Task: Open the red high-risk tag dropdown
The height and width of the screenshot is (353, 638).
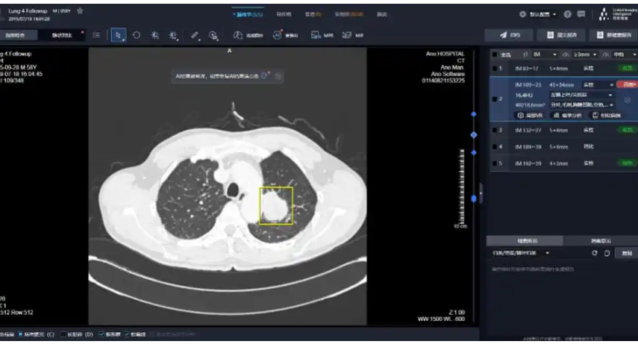Action: click(627, 84)
